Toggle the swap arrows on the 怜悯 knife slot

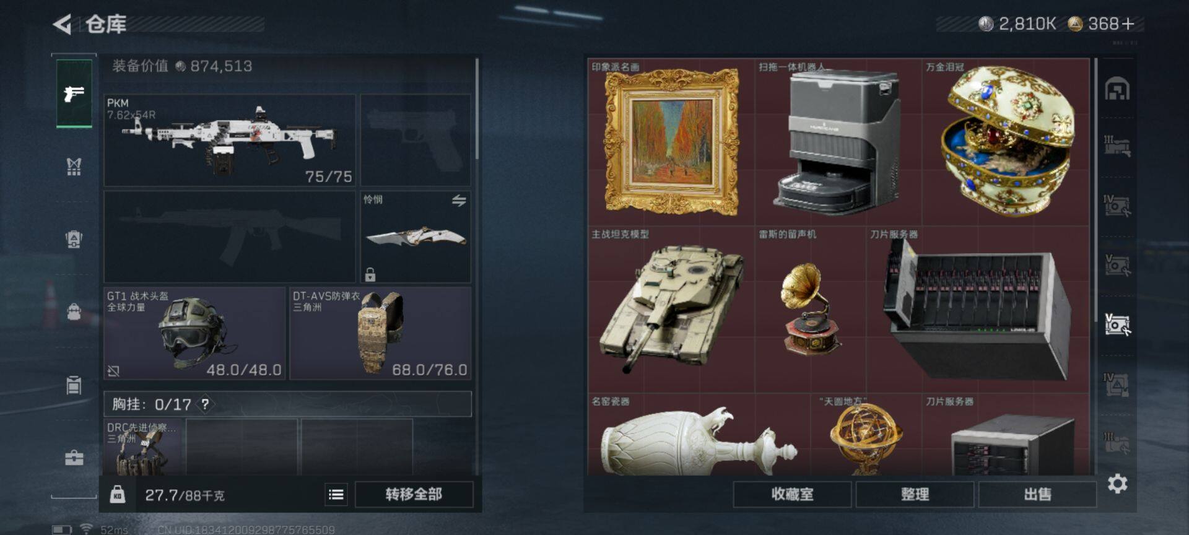(x=459, y=201)
